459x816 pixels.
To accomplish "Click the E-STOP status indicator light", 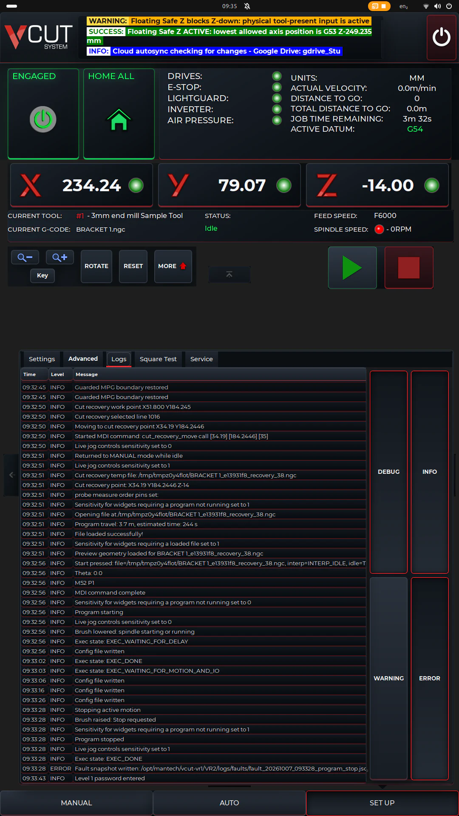I will [x=277, y=87].
